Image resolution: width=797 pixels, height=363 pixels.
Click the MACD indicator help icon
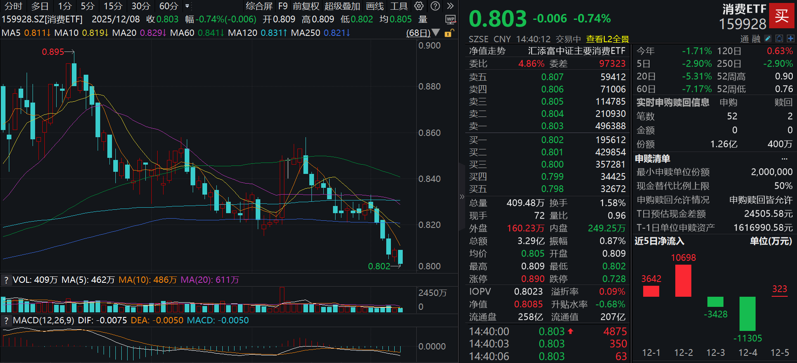6,321
